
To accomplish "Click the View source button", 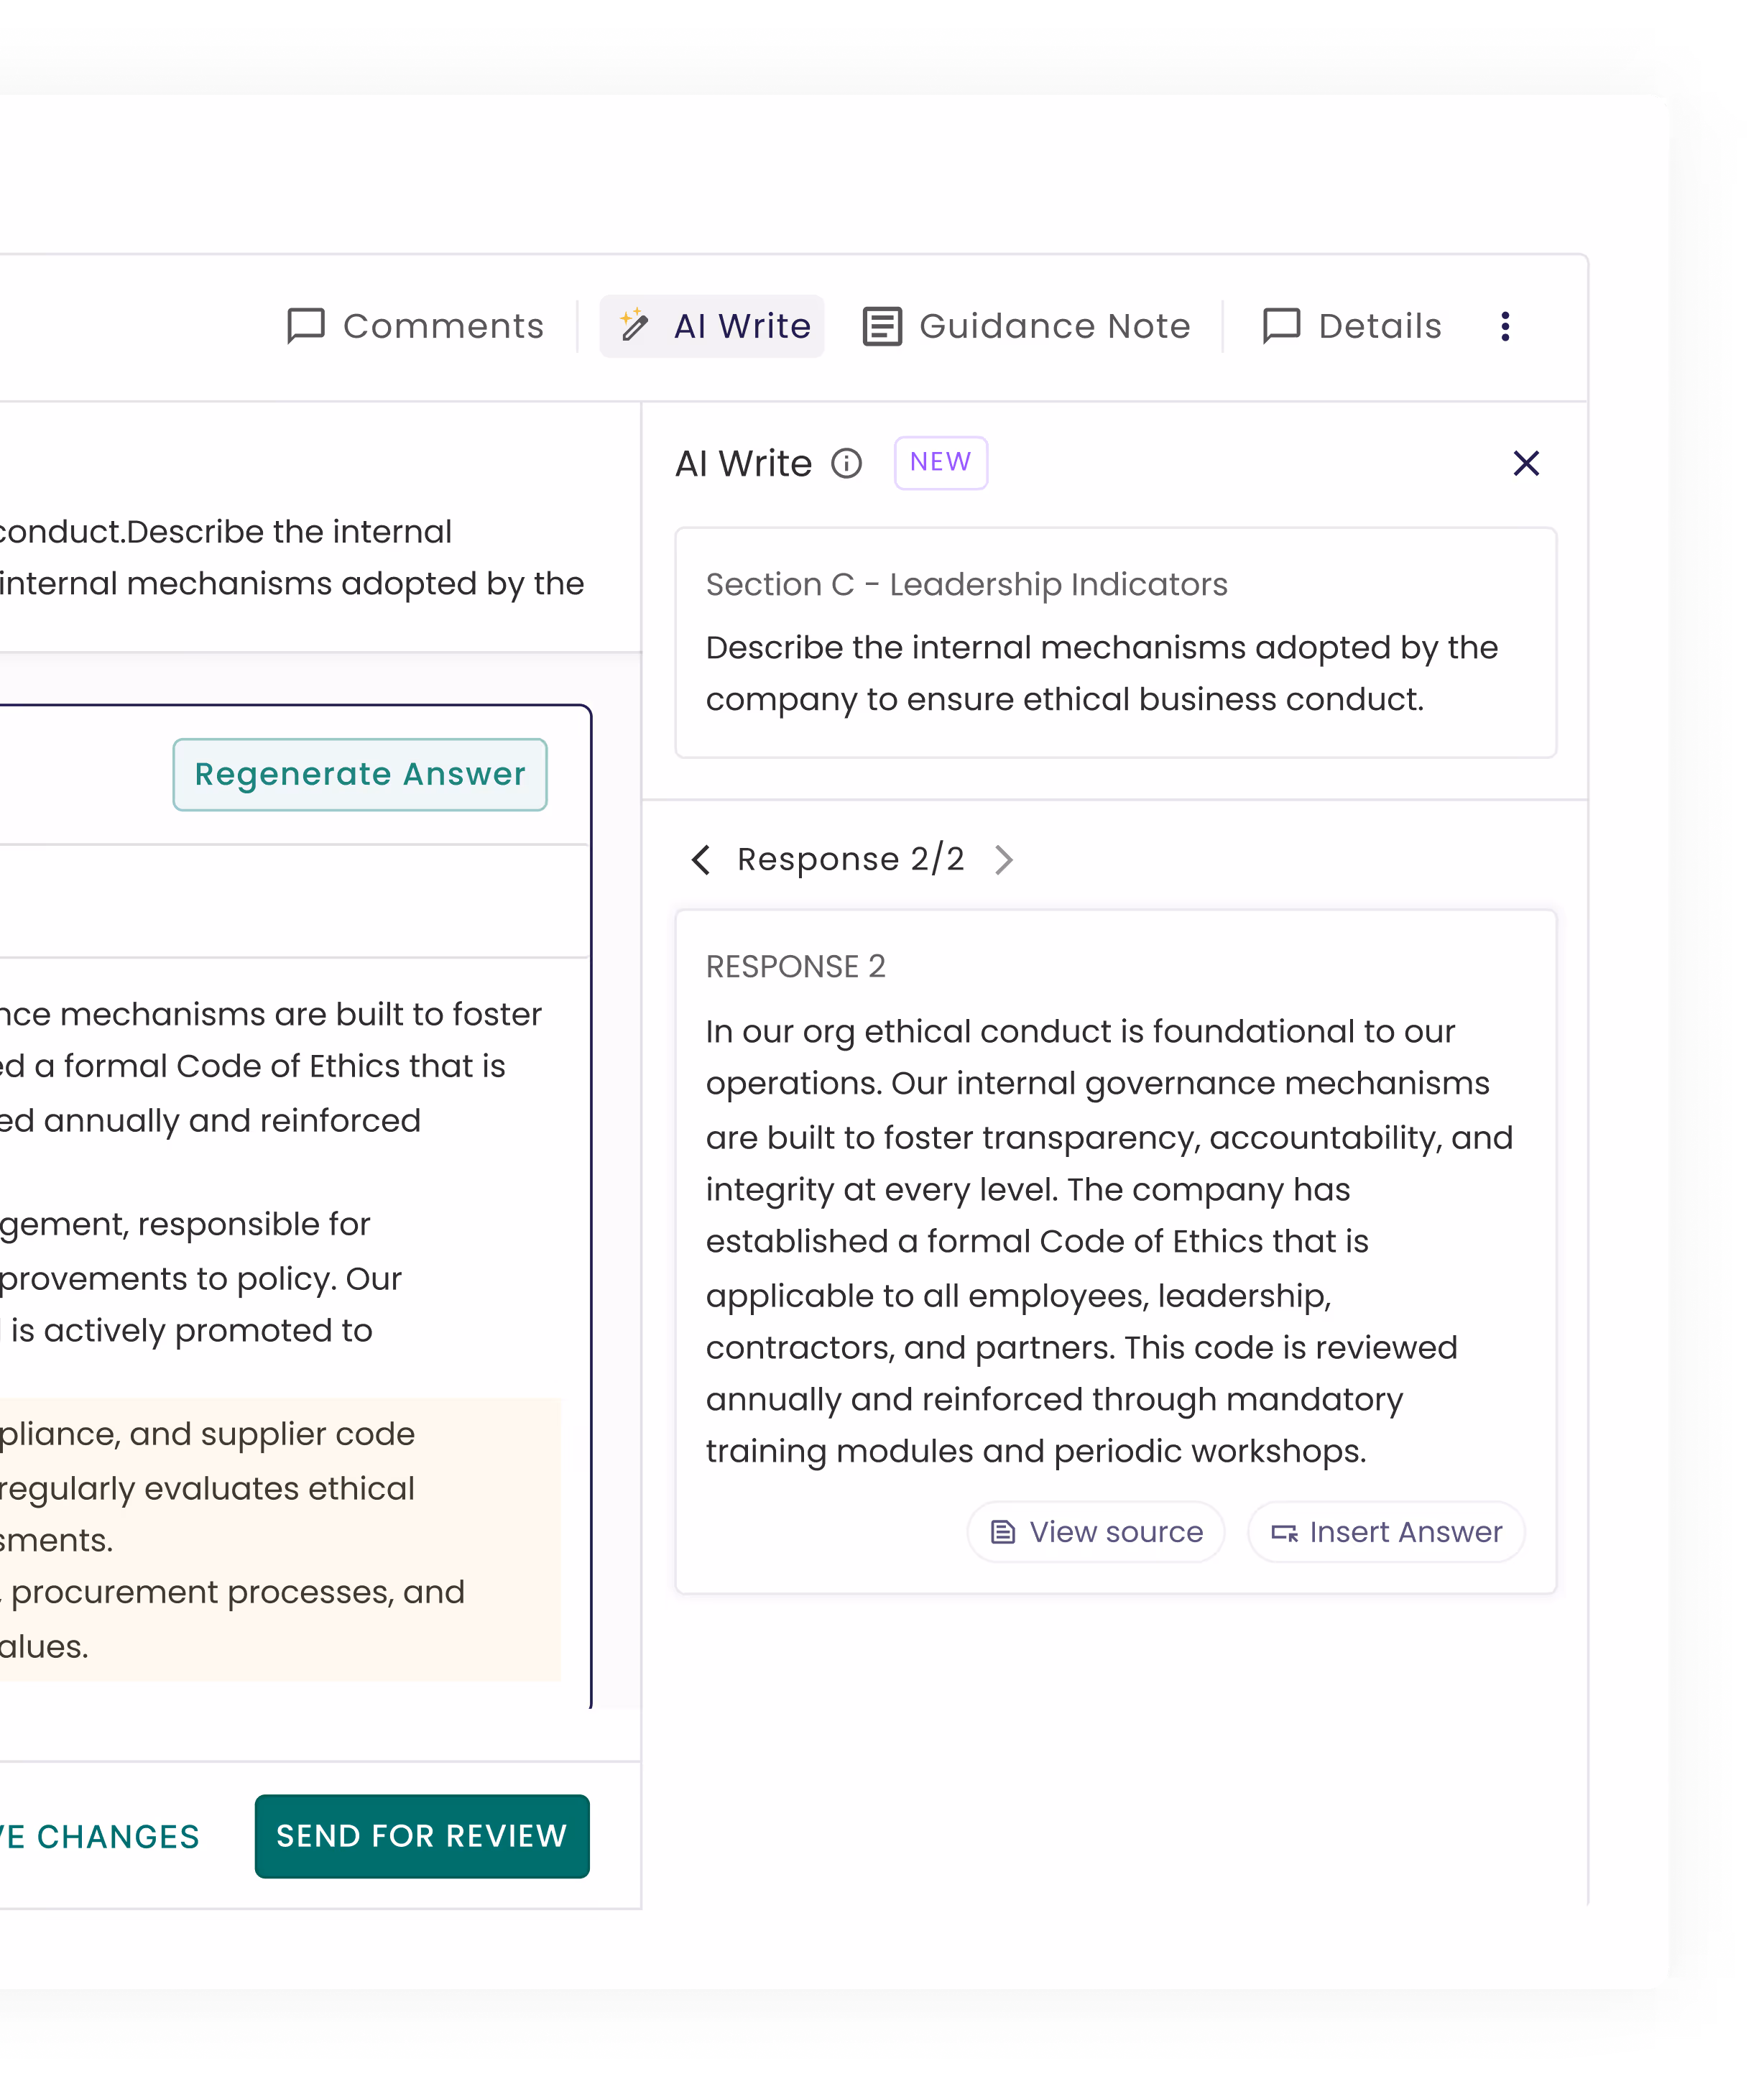I will (1096, 1531).
